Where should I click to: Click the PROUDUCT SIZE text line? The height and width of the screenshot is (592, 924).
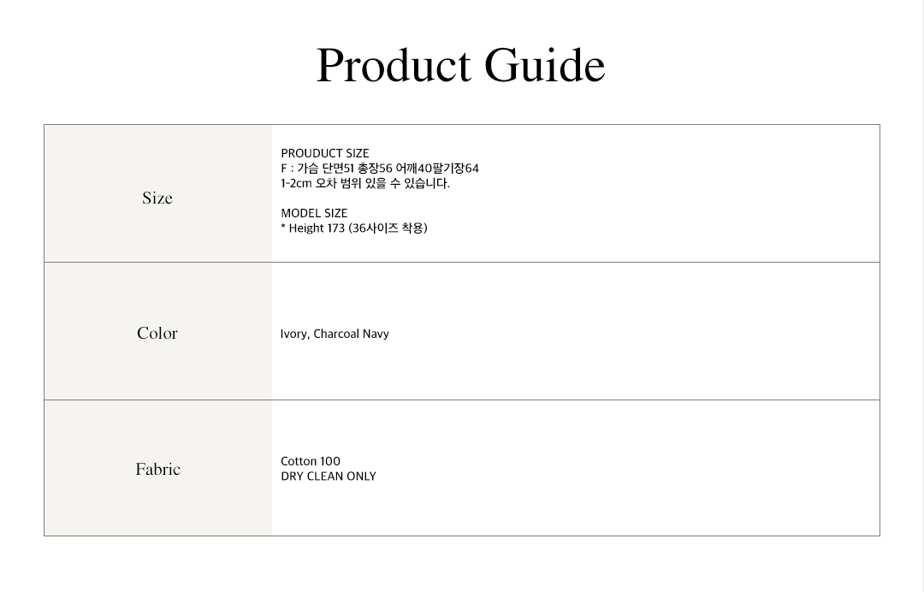click(x=325, y=153)
